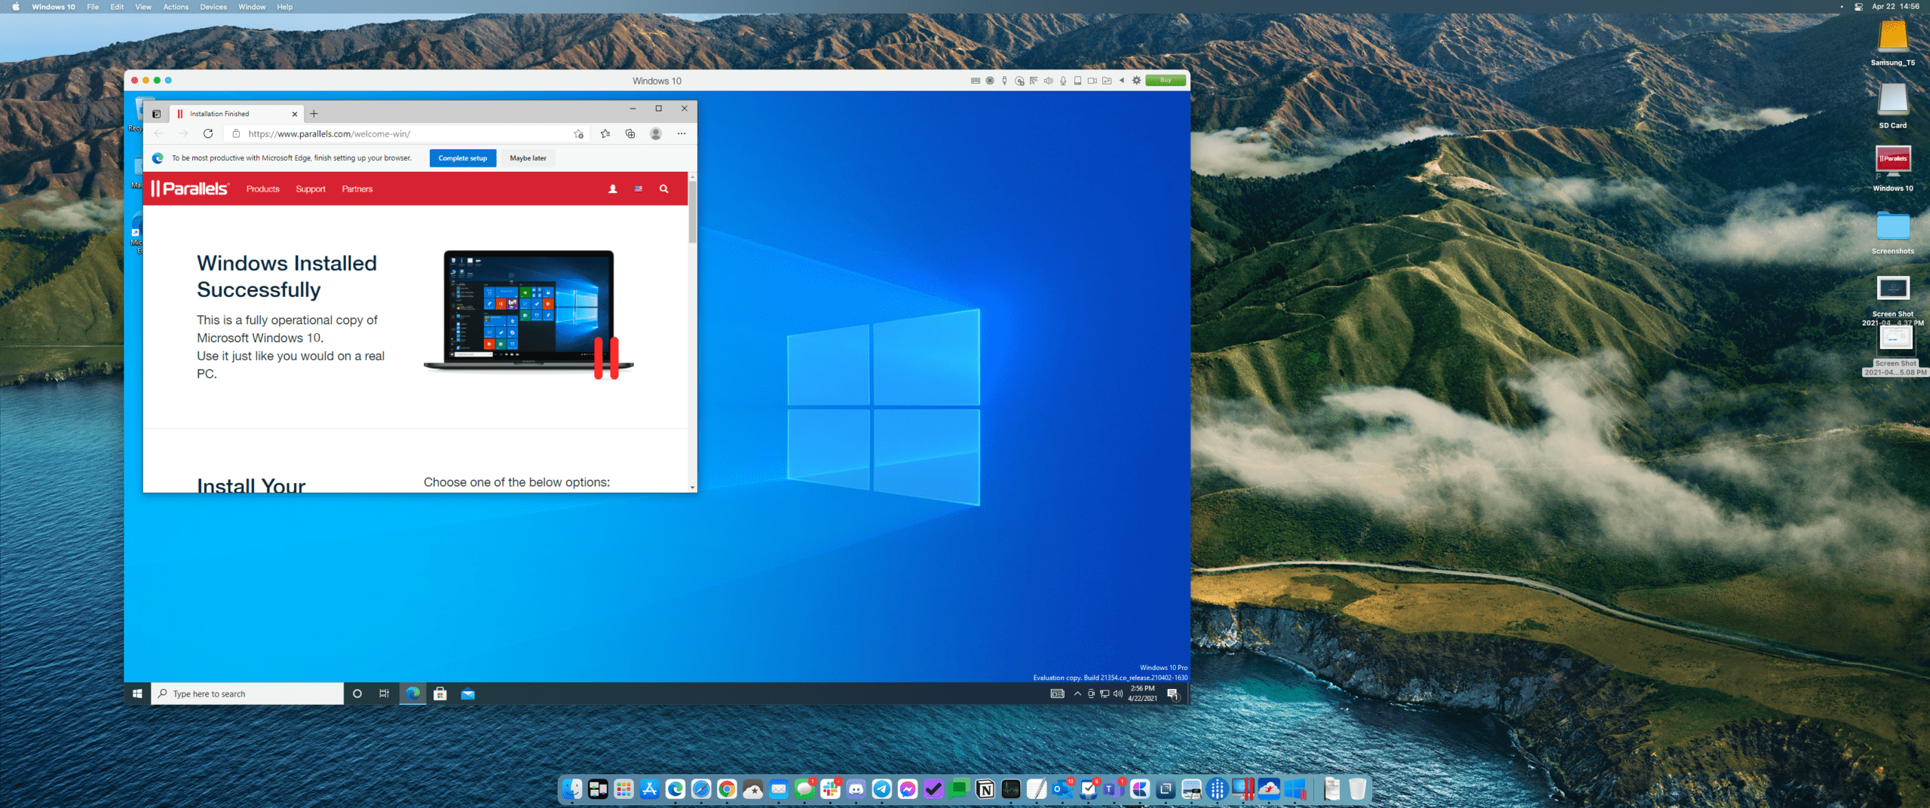Open Windows Action Center notifications
Viewport: 1930px width, 808px height.
pos(1172,694)
